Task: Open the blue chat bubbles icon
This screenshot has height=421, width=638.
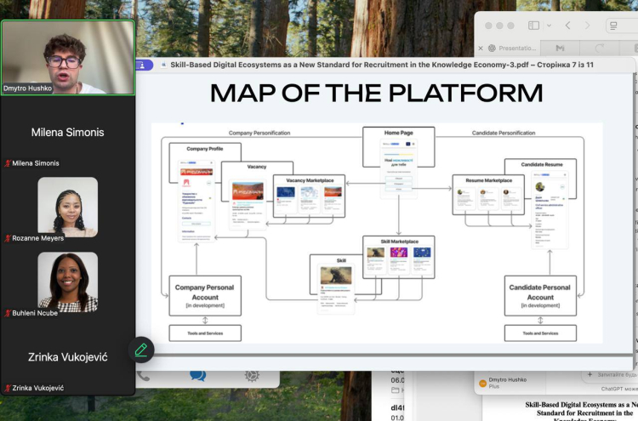Action: click(x=197, y=375)
